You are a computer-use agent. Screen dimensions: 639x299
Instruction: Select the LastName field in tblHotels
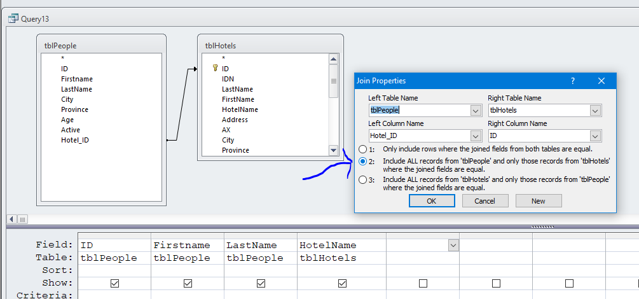click(237, 89)
